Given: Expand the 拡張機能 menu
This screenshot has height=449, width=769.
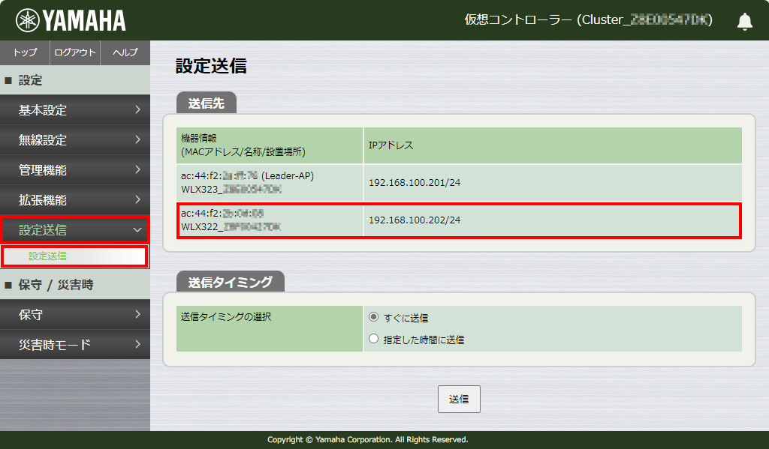Looking at the screenshot, I should point(75,200).
